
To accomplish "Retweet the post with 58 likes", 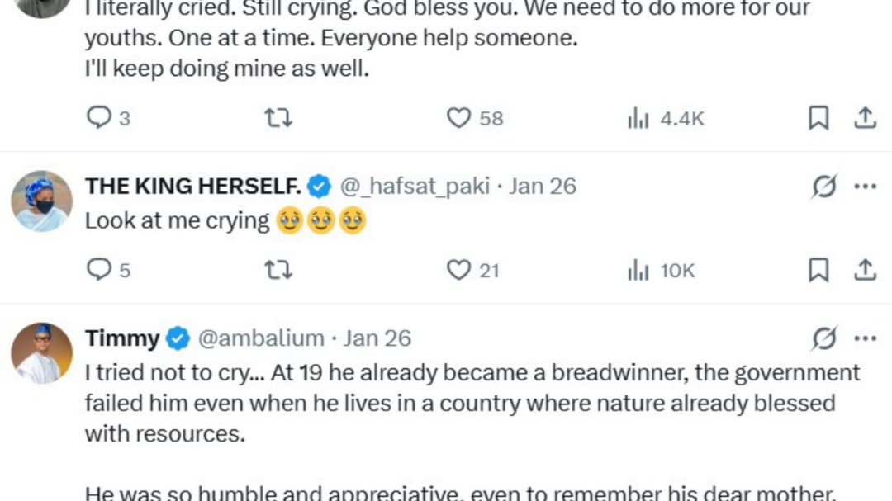I will click(x=278, y=118).
